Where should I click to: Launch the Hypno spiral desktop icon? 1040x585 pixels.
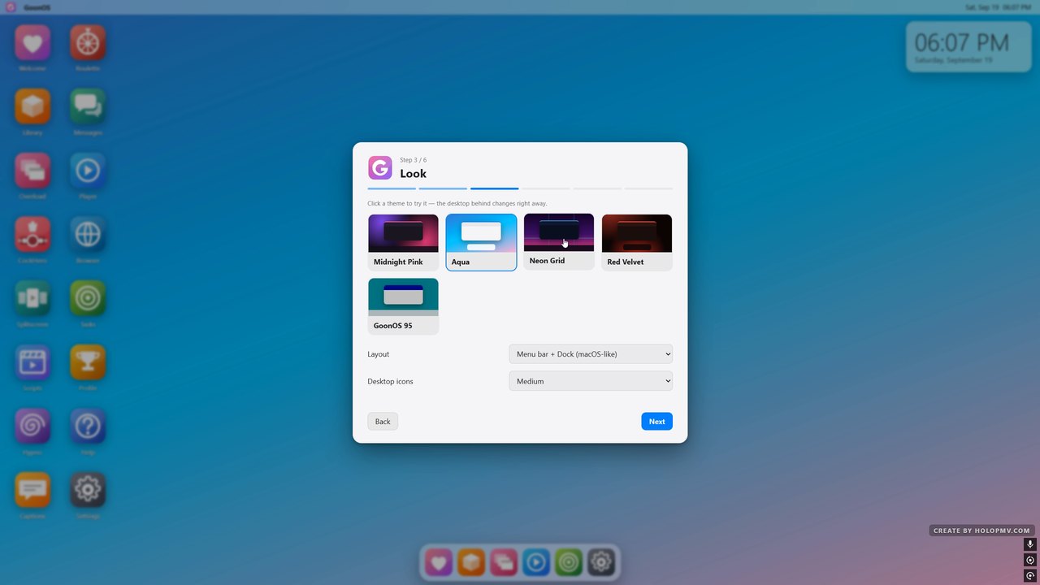coord(32,427)
